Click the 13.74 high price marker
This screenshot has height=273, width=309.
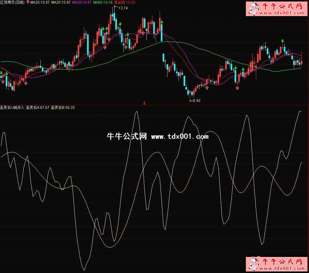tap(122, 8)
